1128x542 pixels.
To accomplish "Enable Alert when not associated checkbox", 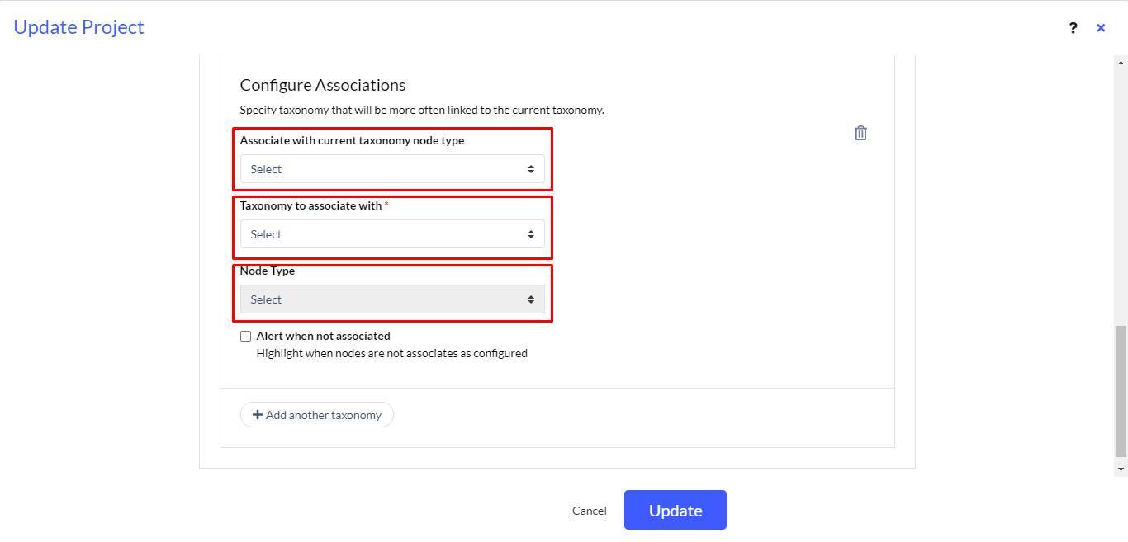I will tap(245, 336).
